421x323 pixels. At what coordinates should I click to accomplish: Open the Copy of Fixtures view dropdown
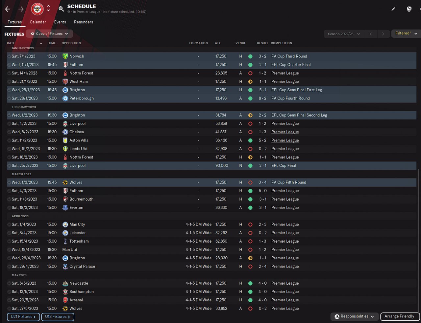coord(49,34)
